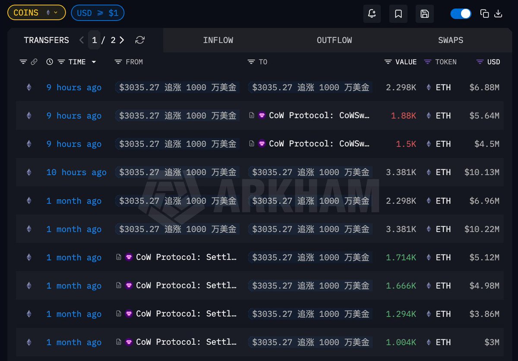Switch to the INFLOW tab

pos(218,40)
